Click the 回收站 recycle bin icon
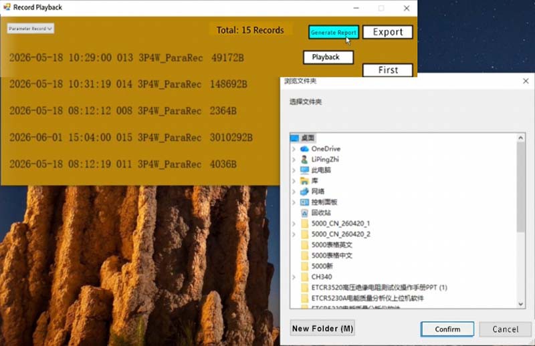The height and width of the screenshot is (346, 535). point(304,212)
